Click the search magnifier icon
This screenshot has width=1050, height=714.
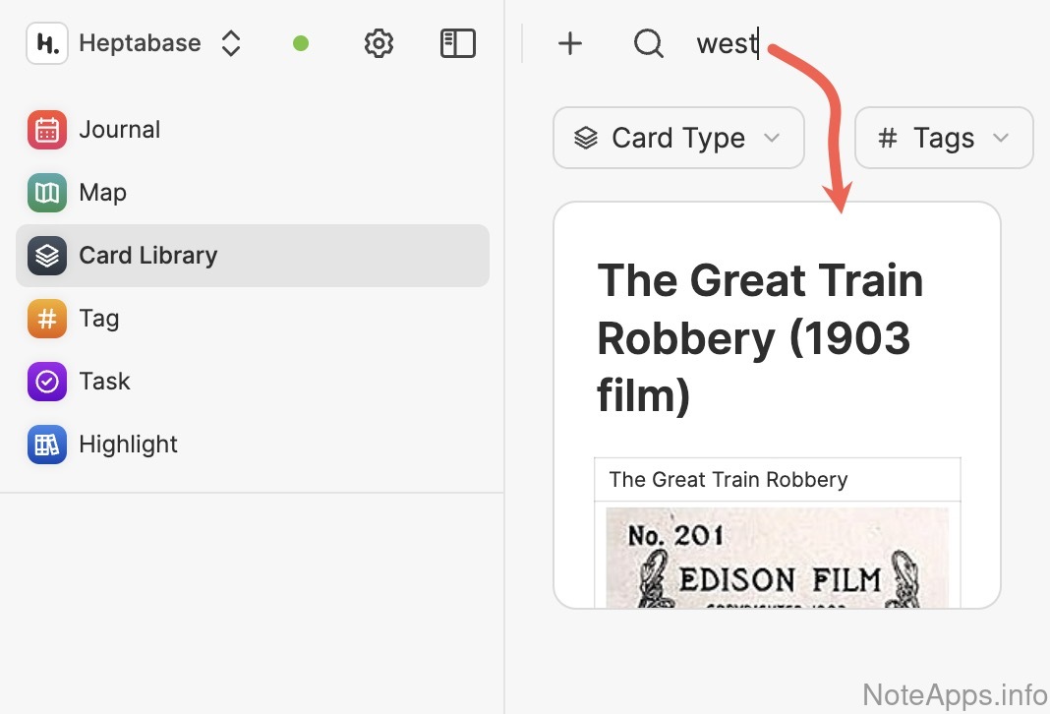point(648,44)
